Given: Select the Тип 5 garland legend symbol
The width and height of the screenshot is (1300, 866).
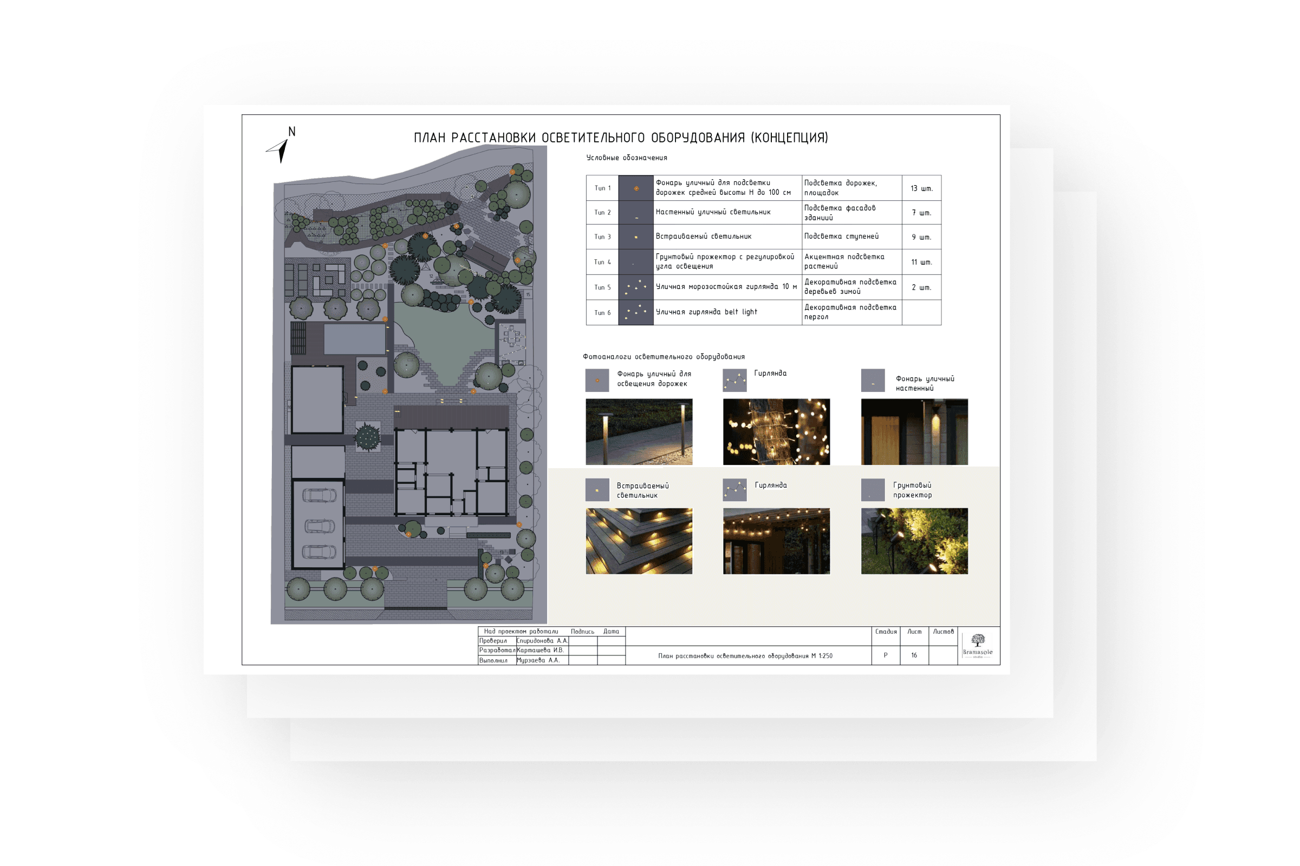Looking at the screenshot, I should (x=635, y=287).
